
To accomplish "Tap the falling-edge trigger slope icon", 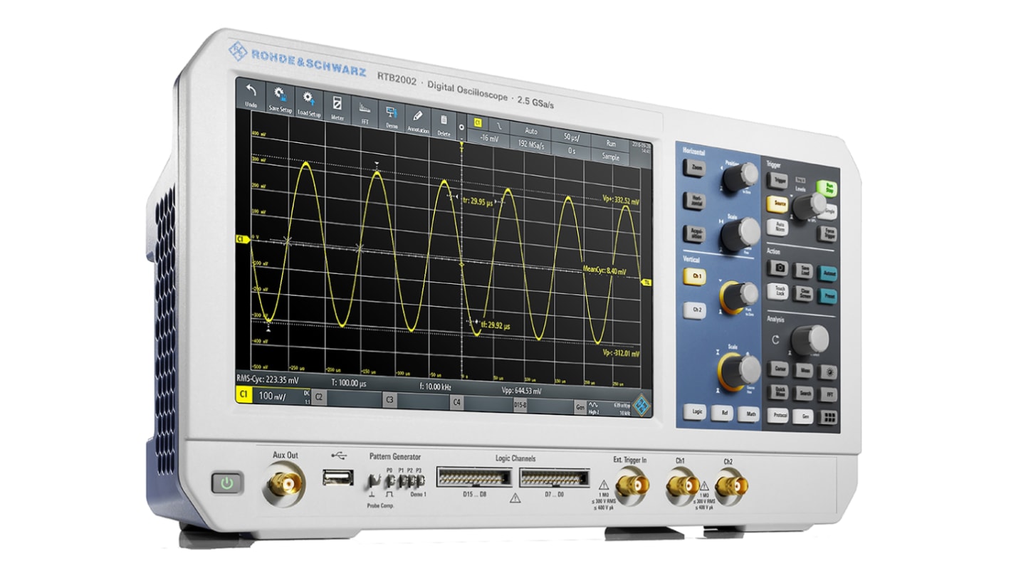I will (499, 125).
